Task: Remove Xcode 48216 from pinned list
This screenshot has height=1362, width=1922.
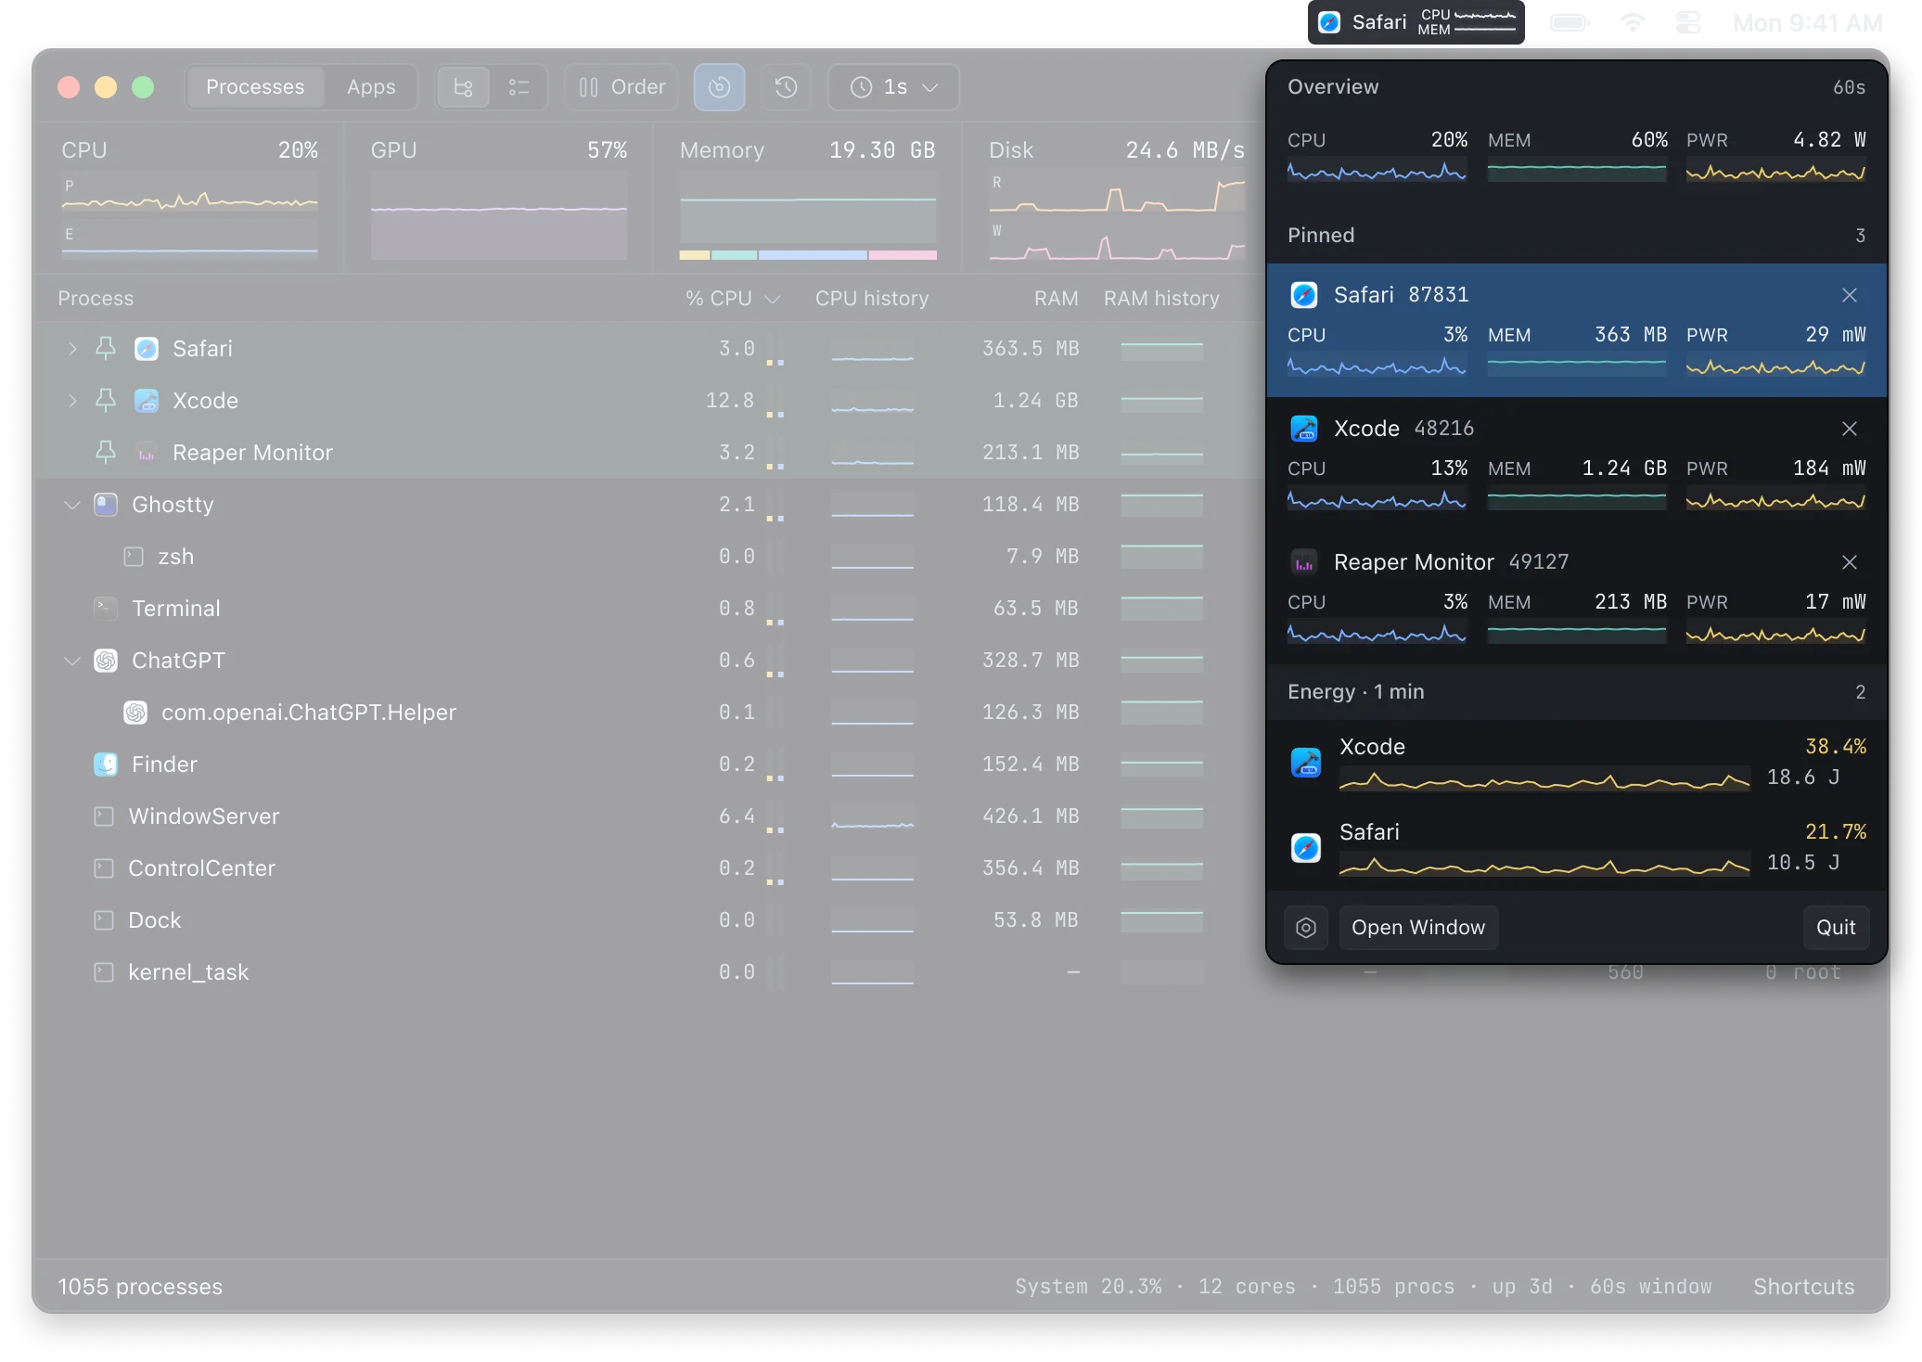Action: click(1850, 428)
